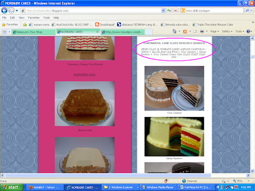Click the 'CONTINENTAL CAKE CLASS 05/02/2012 (SUNDAY)' heading
Screen dimensions: 255x191
[x=174, y=43]
